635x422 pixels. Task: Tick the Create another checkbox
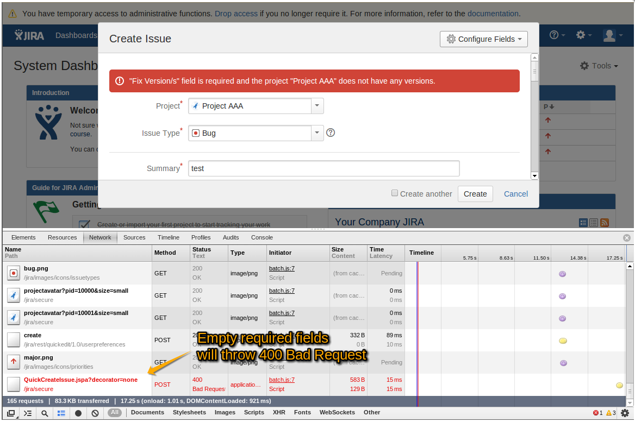395,193
